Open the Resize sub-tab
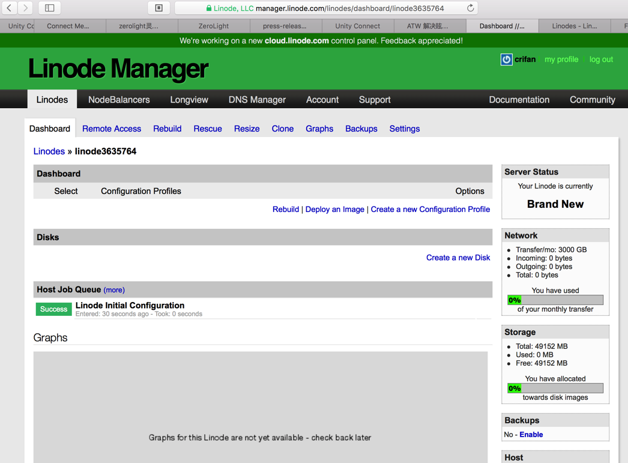This screenshot has width=628, height=463. pos(247,129)
